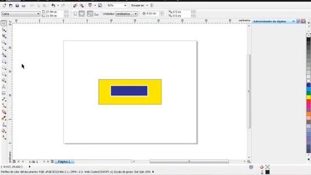Select the Eyedropper tool
Screen dimensions: 311x175
click(x=4, y=119)
